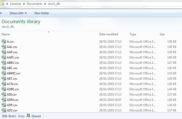The height and width of the screenshot is (119, 182).
Task: Select the AAPL.csv file icon
Action: click(4, 57)
